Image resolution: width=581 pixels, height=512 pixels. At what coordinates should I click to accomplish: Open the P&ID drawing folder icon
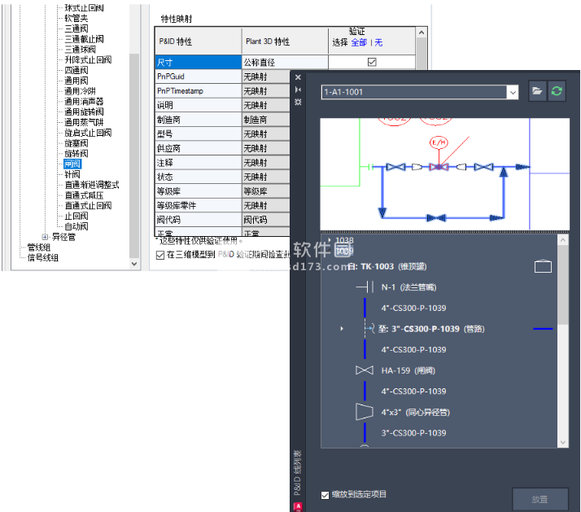click(x=537, y=91)
